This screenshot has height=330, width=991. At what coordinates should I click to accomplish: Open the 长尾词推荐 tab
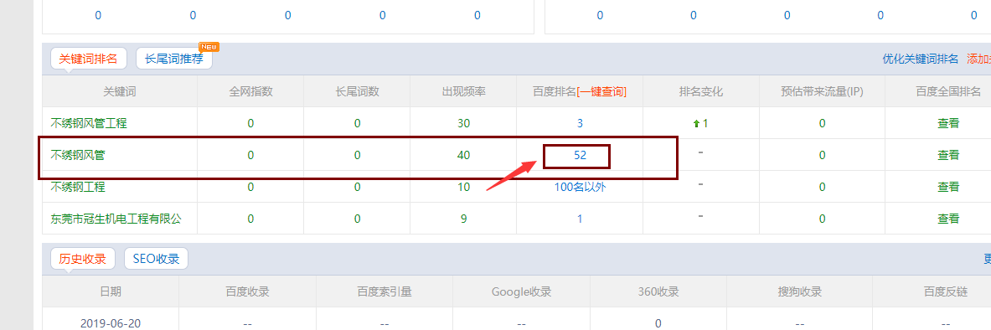click(173, 59)
